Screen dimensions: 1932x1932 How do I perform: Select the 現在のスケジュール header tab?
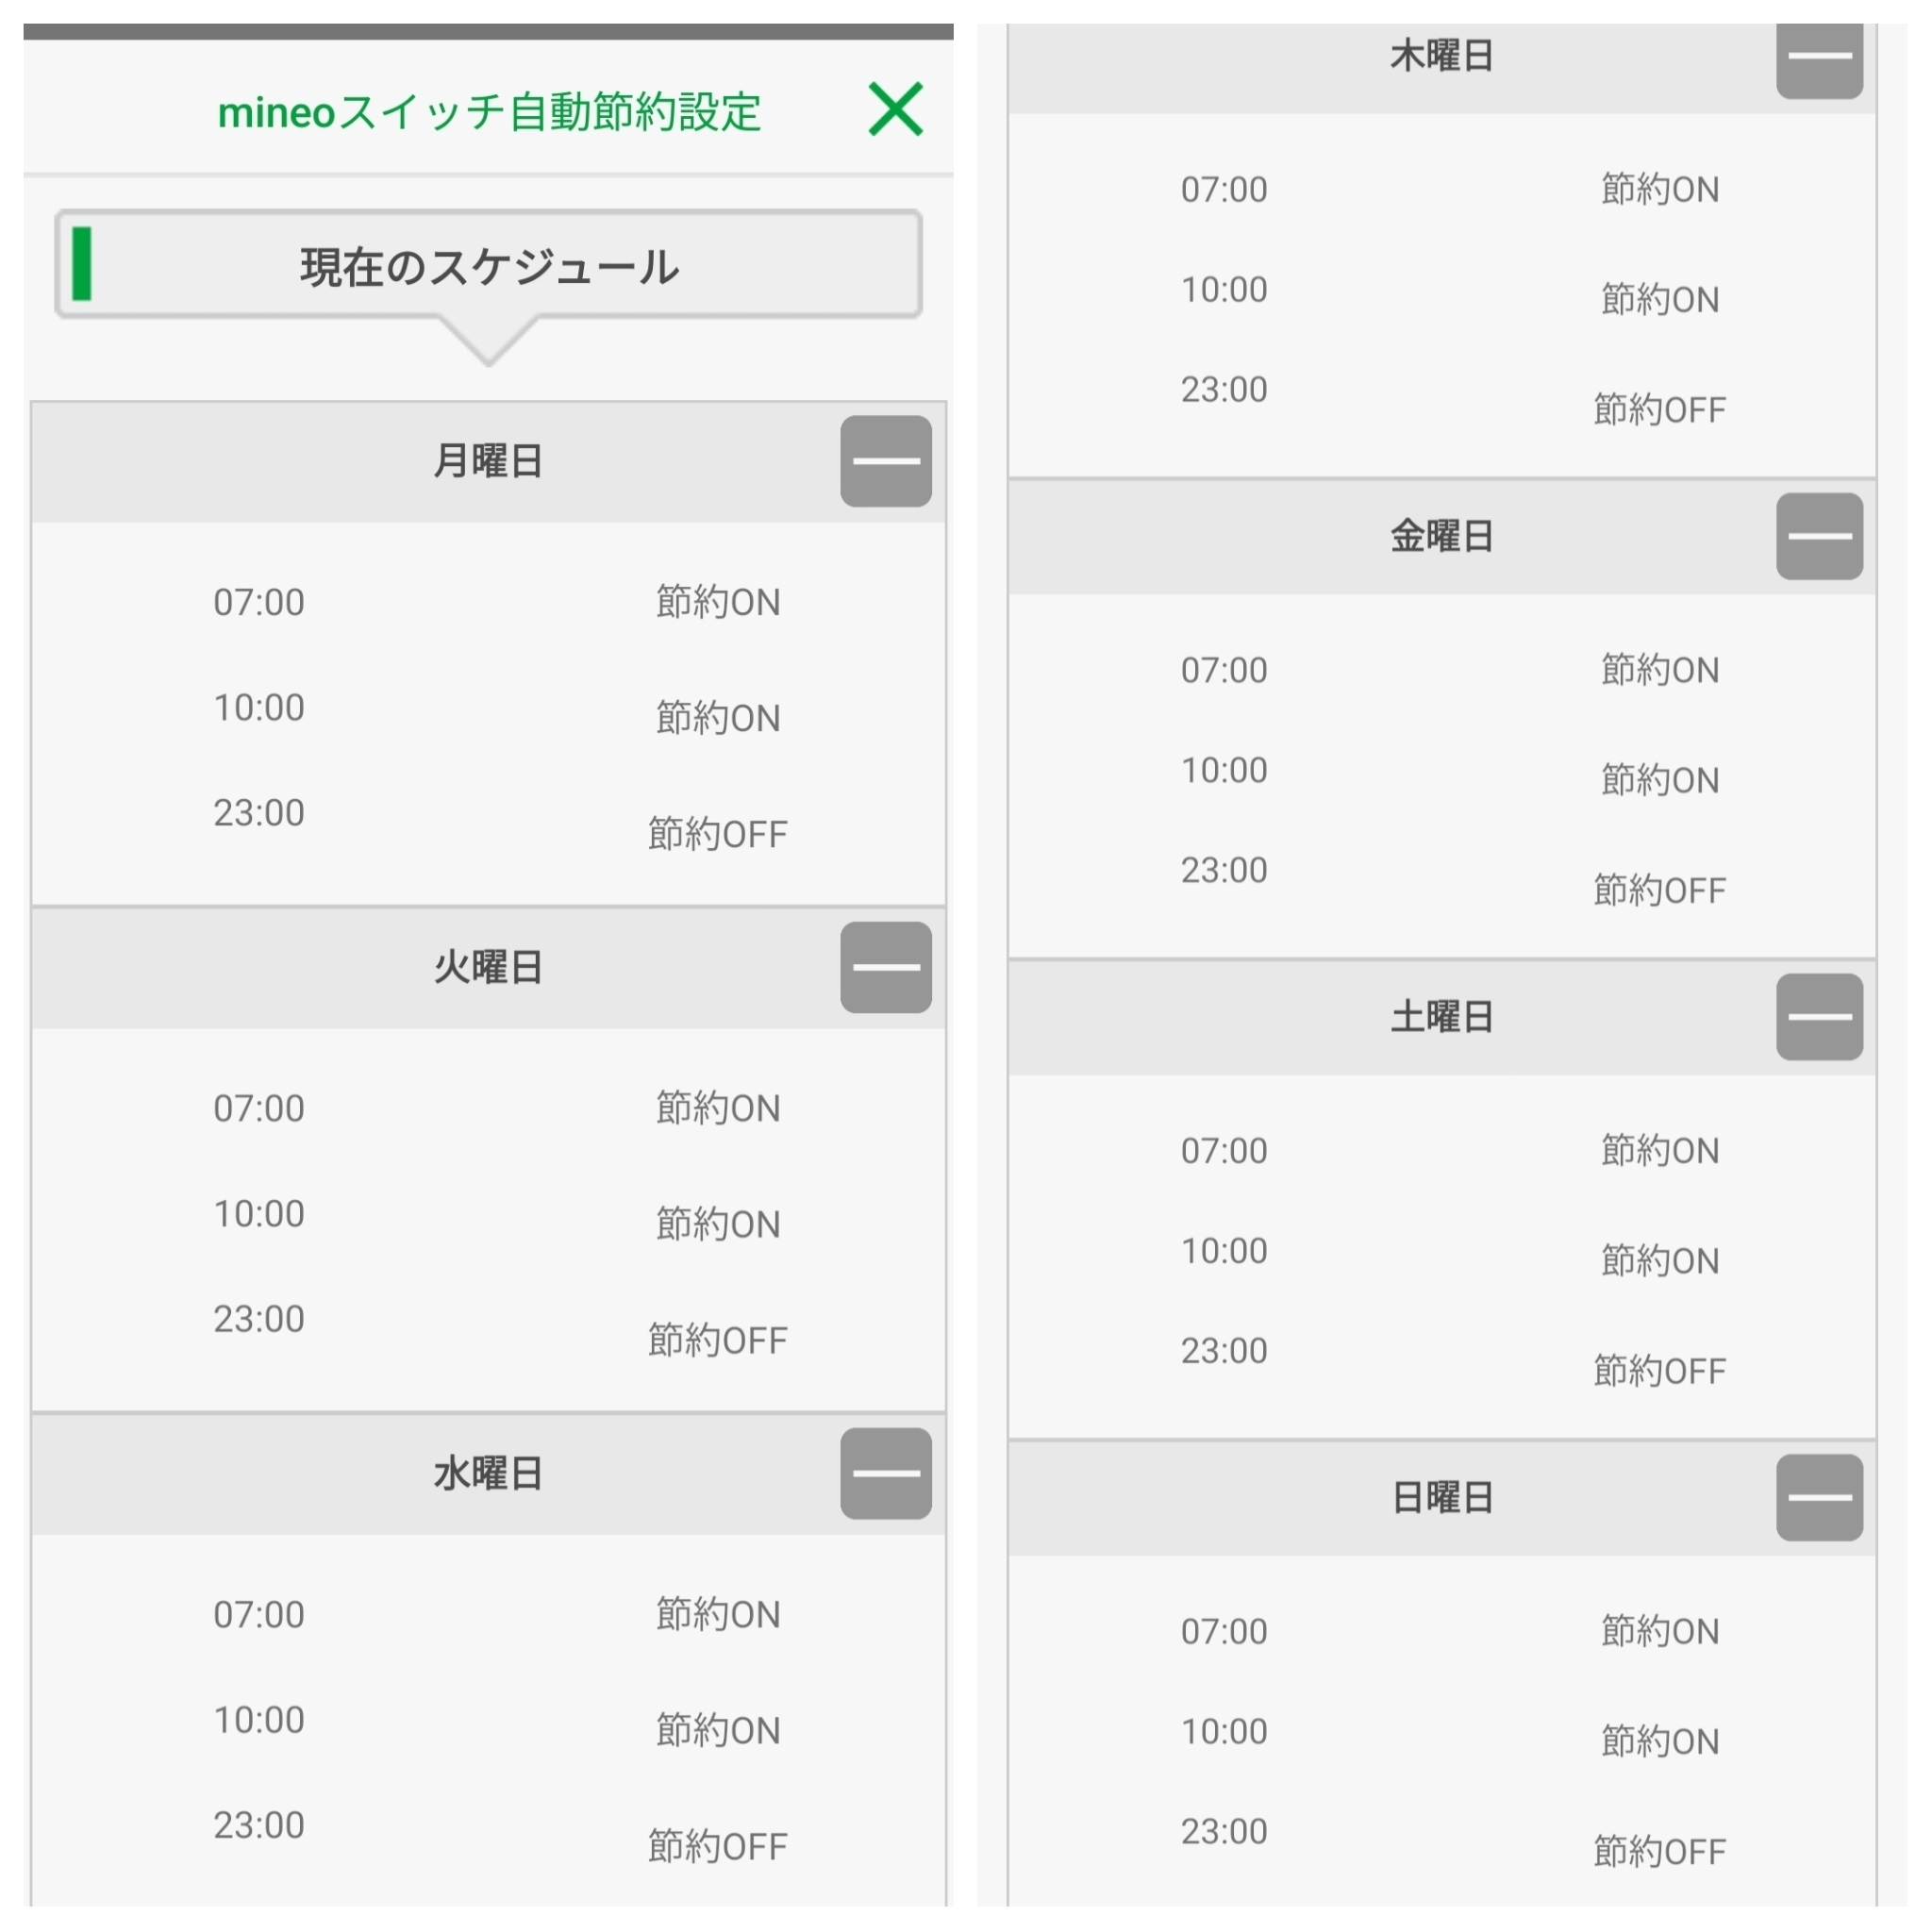488,266
